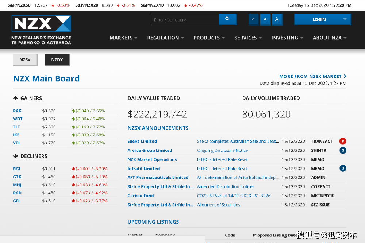365x243 pixels.
Task: Select the smallest font size A button
Action: 253,19
